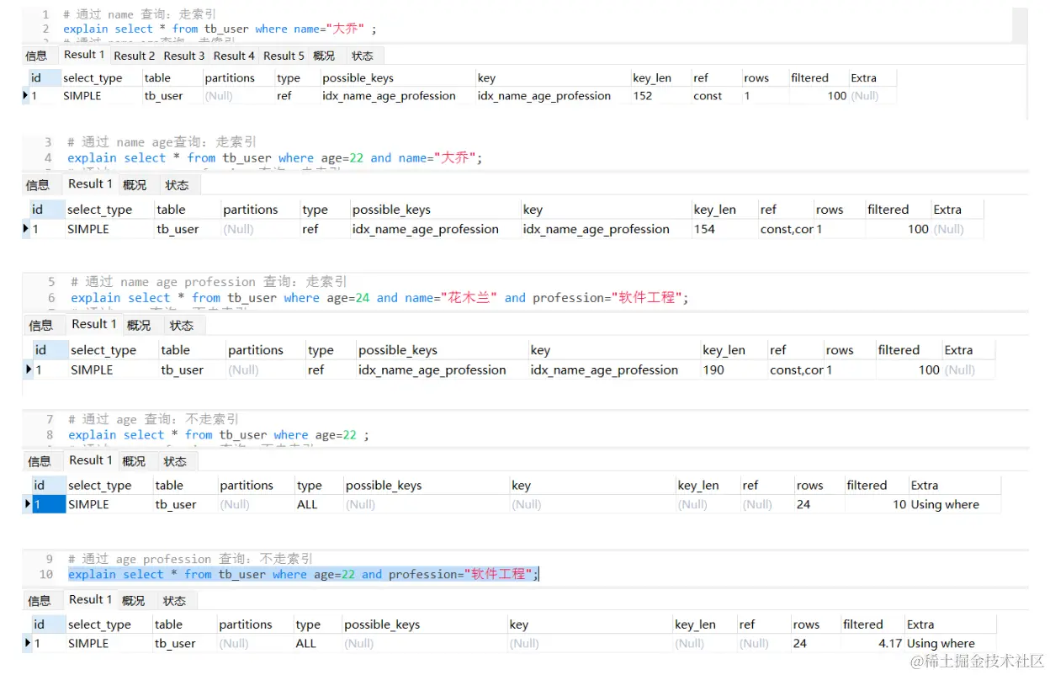The width and height of the screenshot is (1050, 675).
Task: Click line number 6 in the gutter
Action: pyautogui.click(x=51, y=297)
